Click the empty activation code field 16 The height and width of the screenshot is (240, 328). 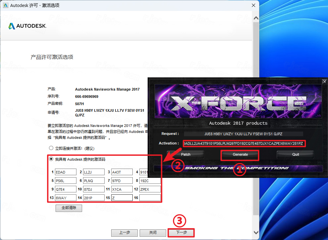[150, 198]
